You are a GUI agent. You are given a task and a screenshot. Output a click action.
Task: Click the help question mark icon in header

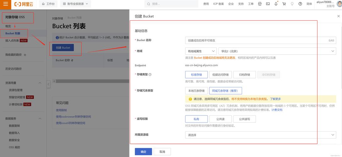coord(300,4)
